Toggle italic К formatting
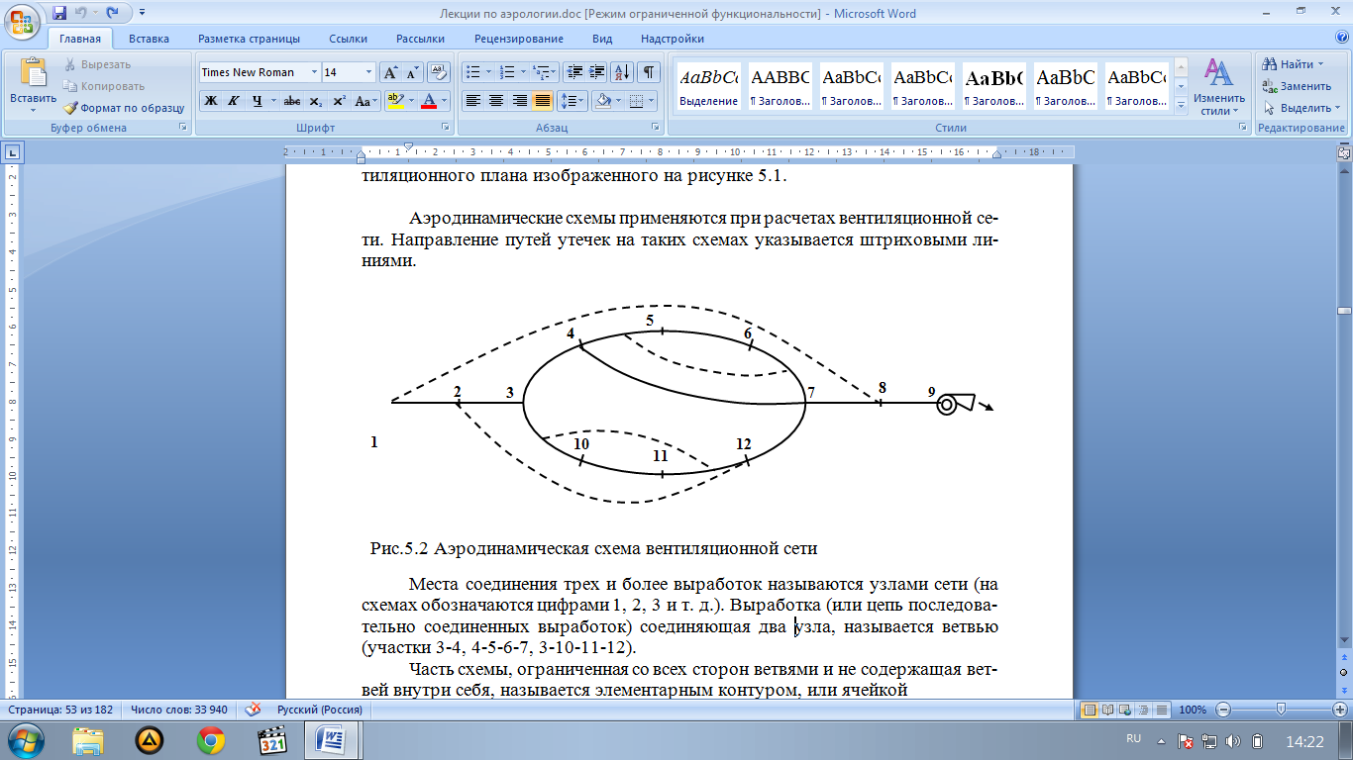Viewport: 1353px width, 760px height. 234,101
